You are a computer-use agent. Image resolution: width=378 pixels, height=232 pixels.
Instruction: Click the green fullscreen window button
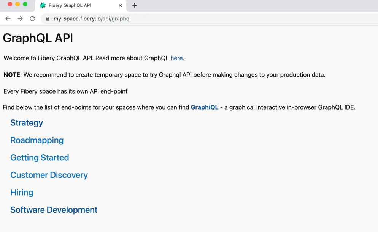point(25,4)
